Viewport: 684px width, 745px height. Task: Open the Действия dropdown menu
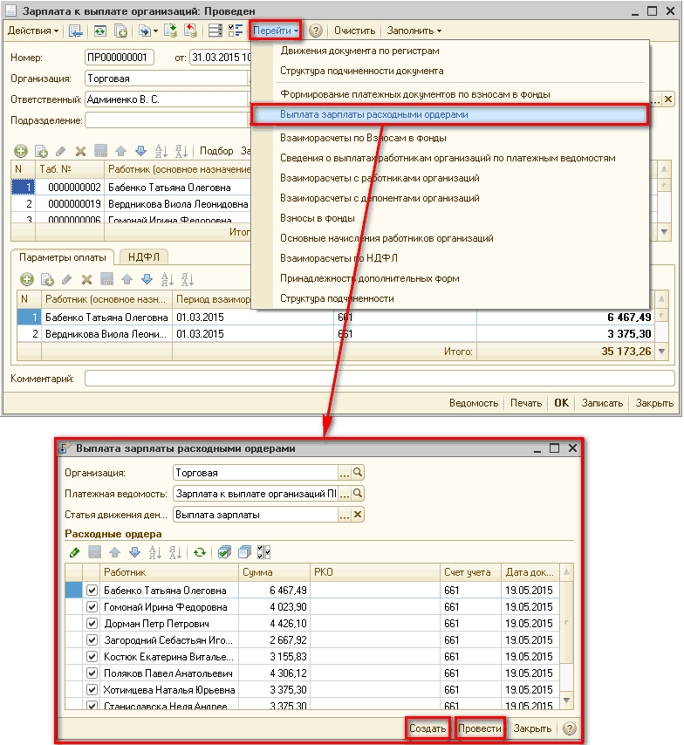click(33, 31)
